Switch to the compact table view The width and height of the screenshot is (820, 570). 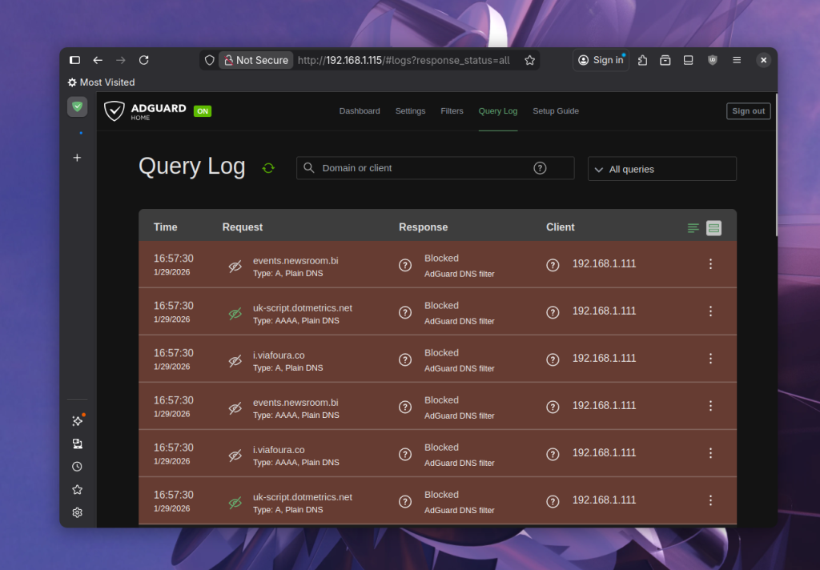click(693, 228)
